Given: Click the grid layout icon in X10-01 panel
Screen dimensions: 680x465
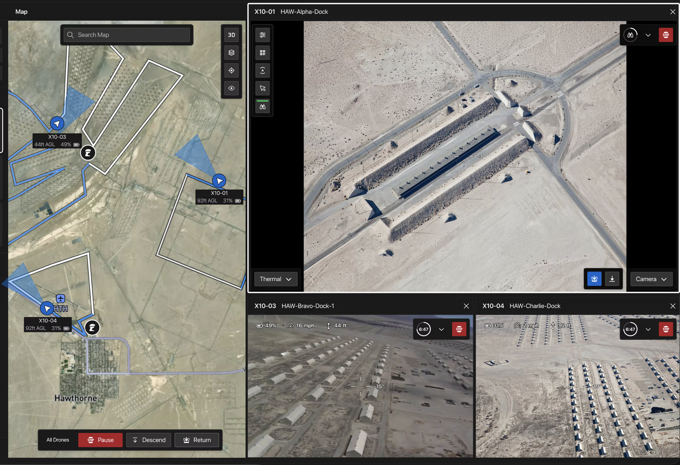Looking at the screenshot, I should point(263,52).
